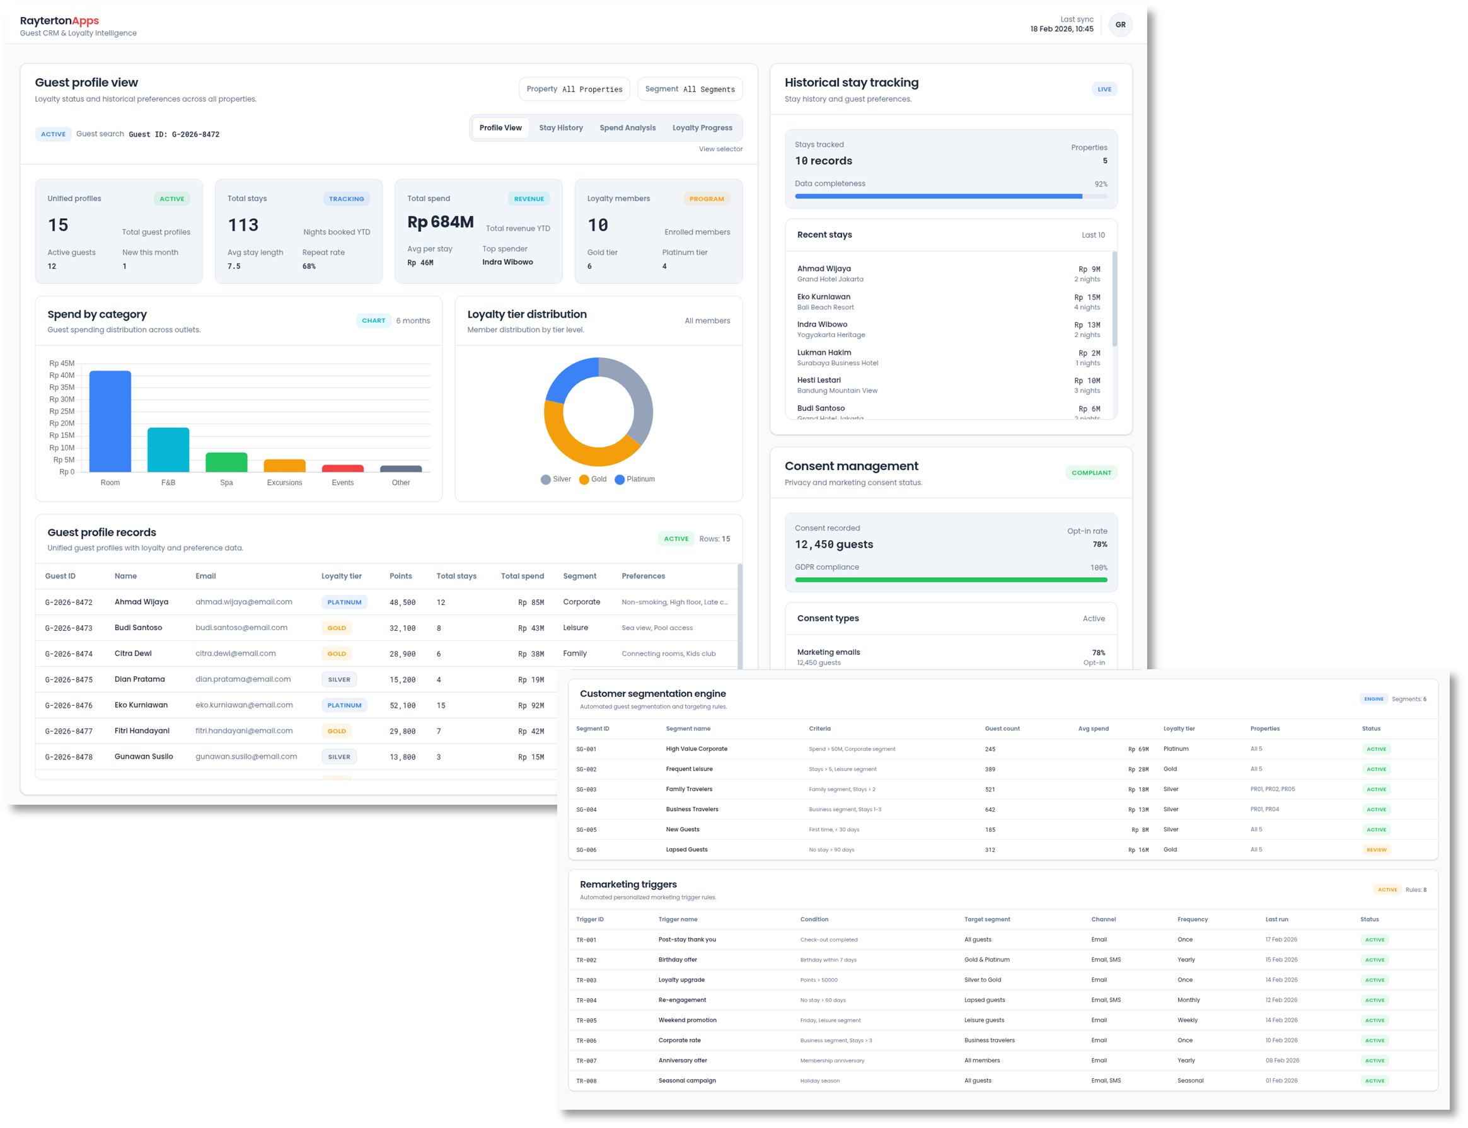Image resolution: width=1468 pixels, height=1128 pixels.
Task: Toggle the ACTIVE status badge on Remarketing triggers
Action: pyautogui.click(x=1387, y=890)
